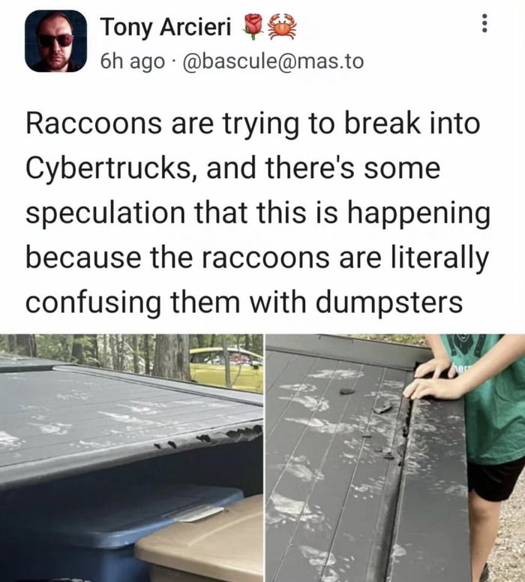
Task: Open the right photo with the child's hands
Action: [395, 458]
